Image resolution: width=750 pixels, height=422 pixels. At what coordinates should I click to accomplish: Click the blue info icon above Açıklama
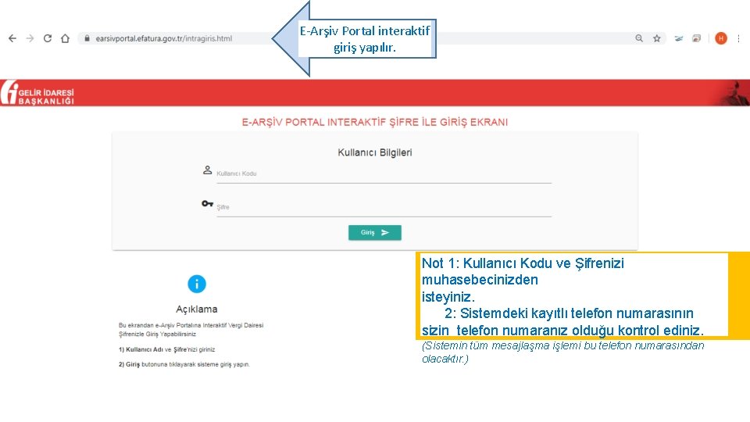197,284
